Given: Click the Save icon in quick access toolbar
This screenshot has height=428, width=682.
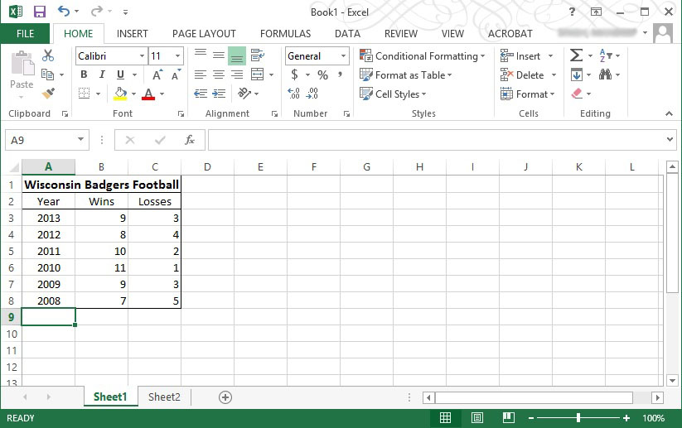Looking at the screenshot, I should tap(40, 12).
